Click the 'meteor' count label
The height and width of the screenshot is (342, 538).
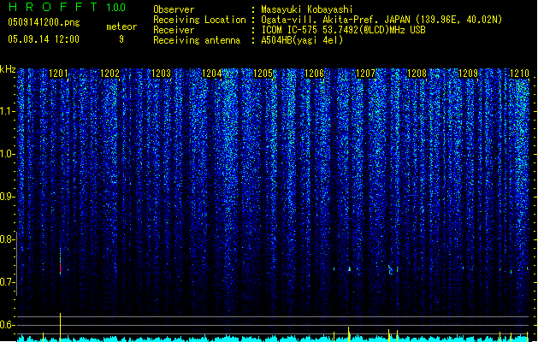pyautogui.click(x=121, y=27)
